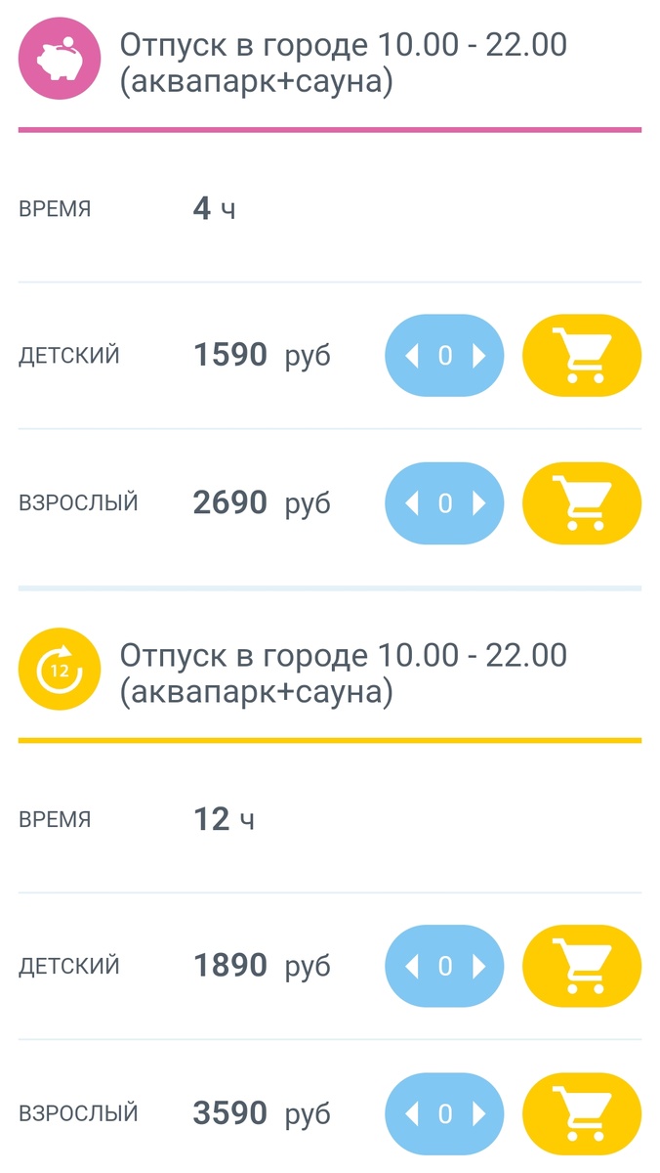Open cart for 12-hour ВЗРОСЛЫЙ ticket
The width and height of the screenshot is (660, 1173).
582,1113
